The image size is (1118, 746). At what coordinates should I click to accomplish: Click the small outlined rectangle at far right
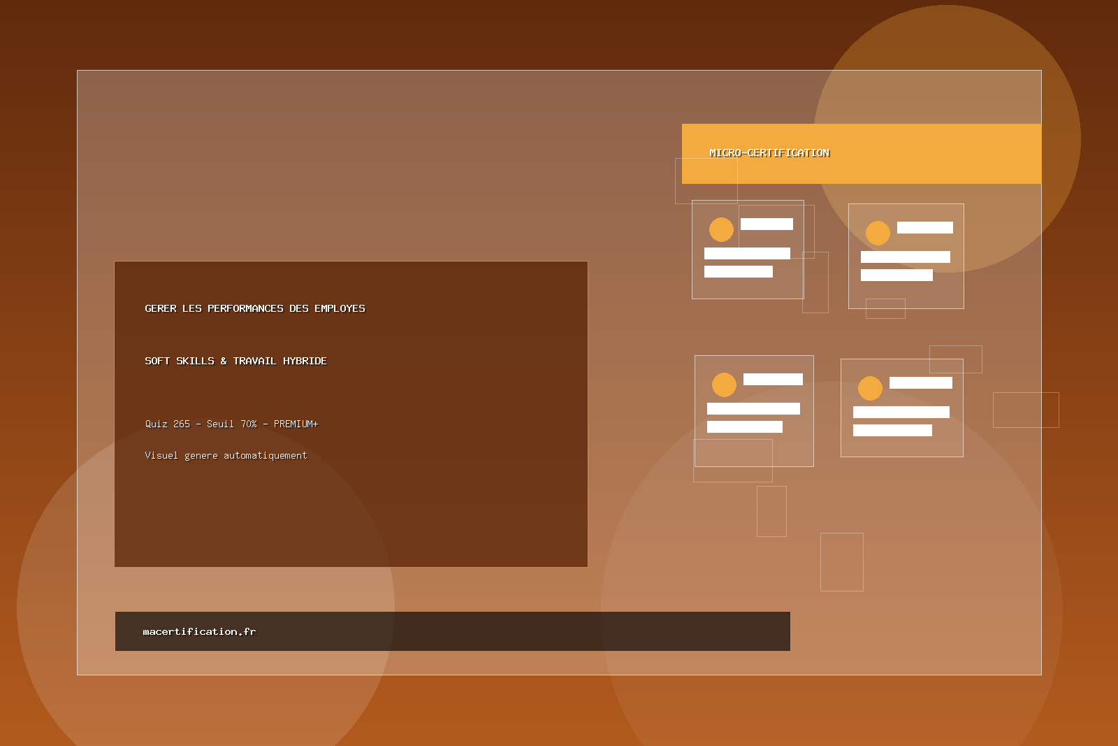1026,410
